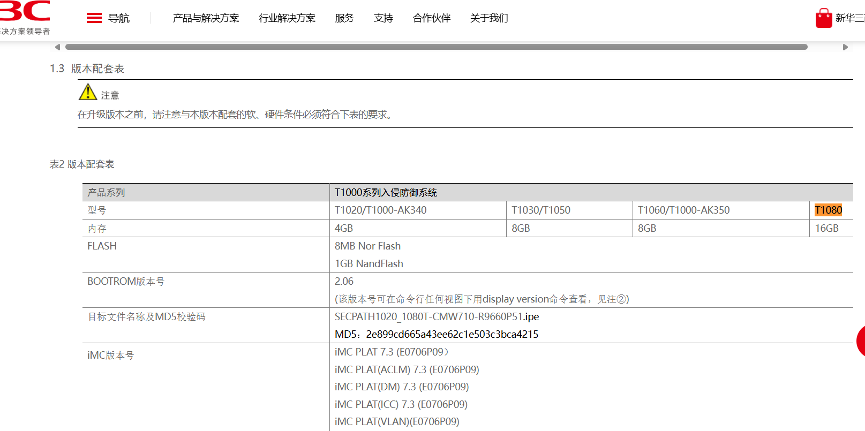Screen dimensions: 865x431
Task: Click the FLASH row label
Action: (102, 246)
